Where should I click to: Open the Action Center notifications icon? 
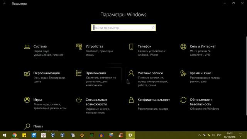click(x=240, y=135)
